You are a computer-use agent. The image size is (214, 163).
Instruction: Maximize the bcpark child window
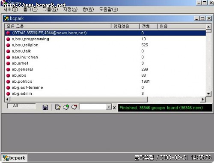point(202,18)
